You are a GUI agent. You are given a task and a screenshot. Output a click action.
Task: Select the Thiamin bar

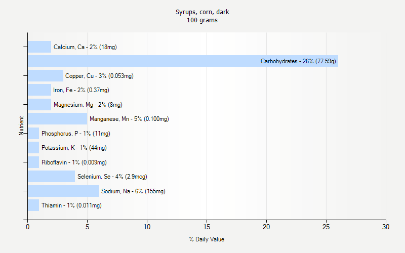[33, 205]
